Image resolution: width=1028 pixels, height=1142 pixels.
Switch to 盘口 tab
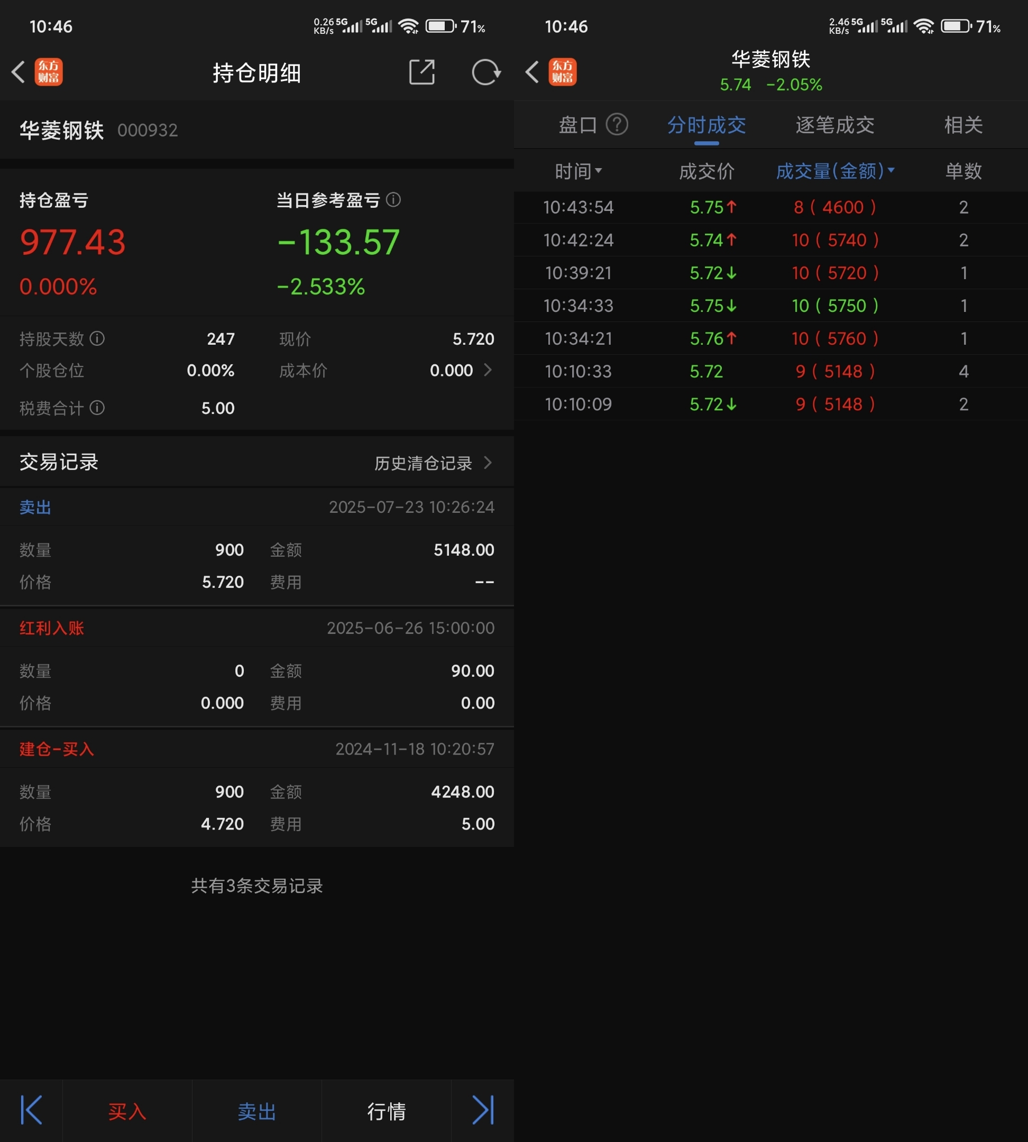(x=578, y=125)
